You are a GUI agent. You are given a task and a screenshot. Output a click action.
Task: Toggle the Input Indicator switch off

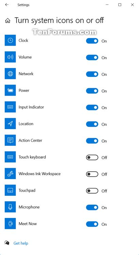[92, 108]
